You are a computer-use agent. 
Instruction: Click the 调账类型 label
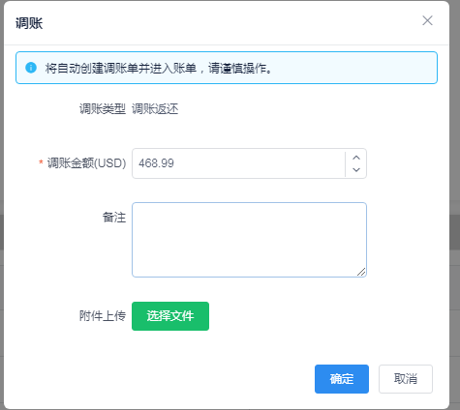103,109
